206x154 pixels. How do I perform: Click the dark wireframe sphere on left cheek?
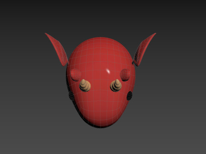(x=71, y=96)
